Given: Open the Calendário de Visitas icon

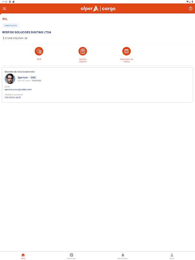Looking at the screenshot, I should 126,51.
